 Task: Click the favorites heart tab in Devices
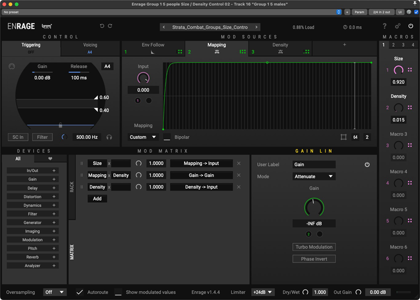[50, 159]
